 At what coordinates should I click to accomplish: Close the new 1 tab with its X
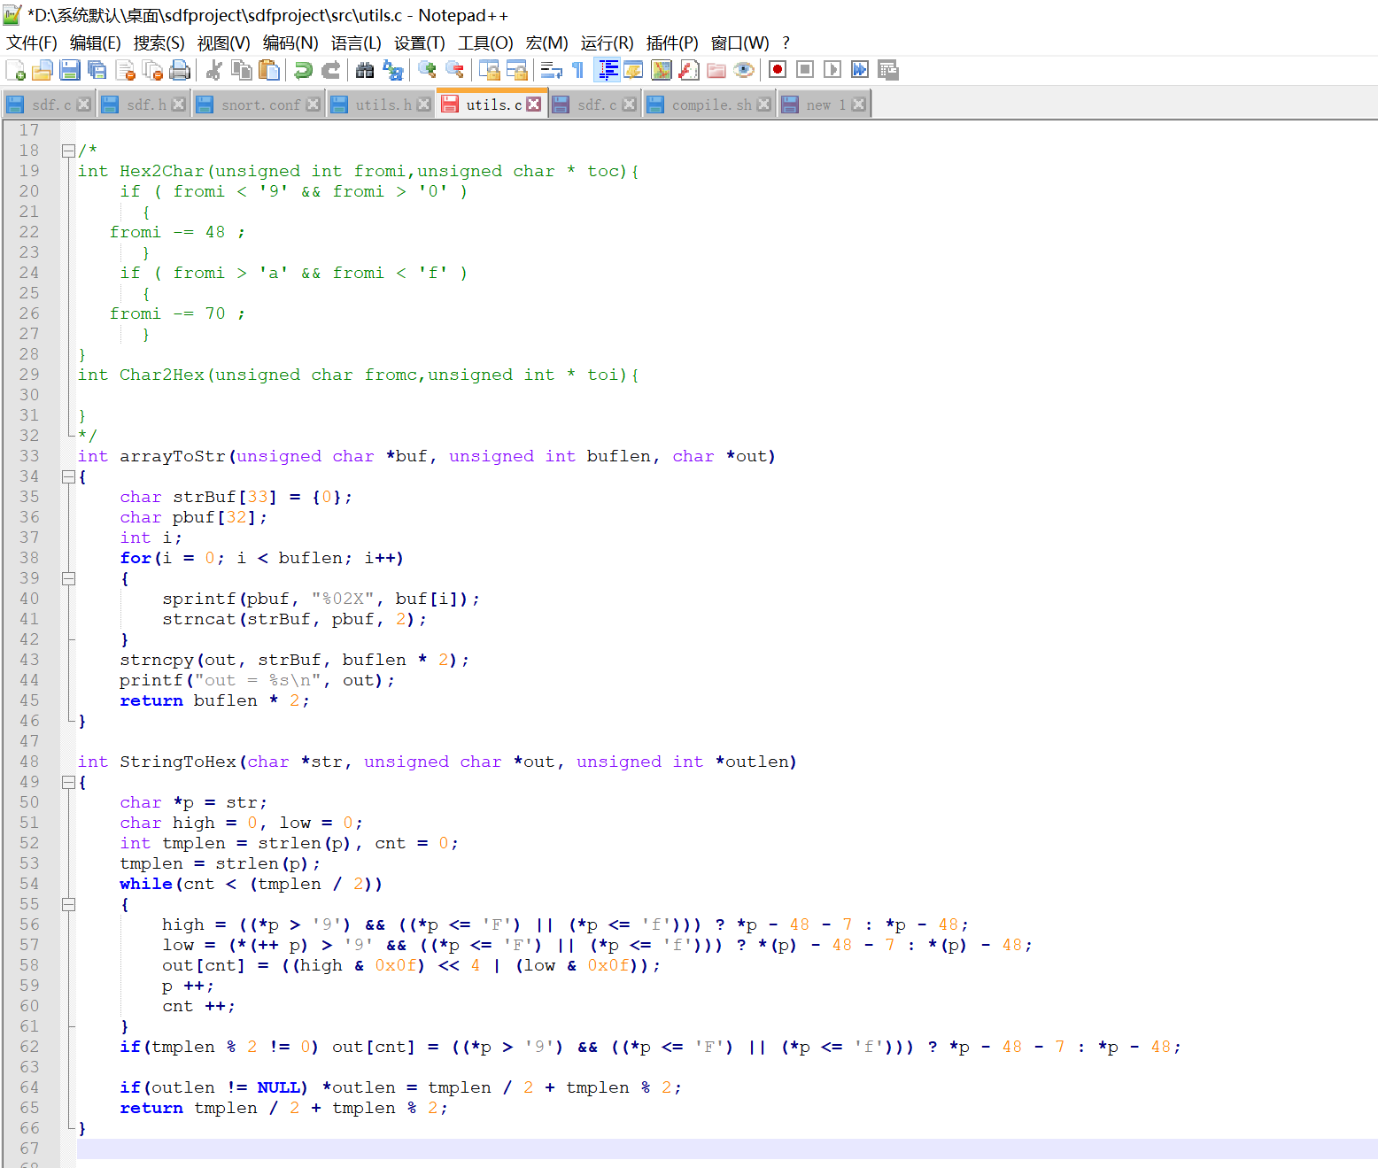(858, 104)
